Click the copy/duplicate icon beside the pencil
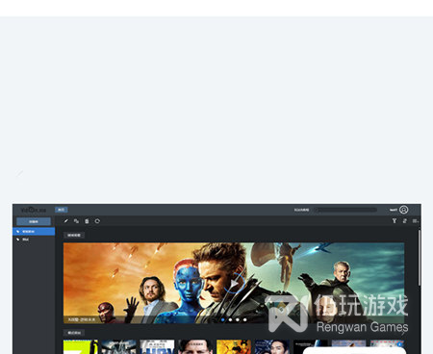 (76, 221)
